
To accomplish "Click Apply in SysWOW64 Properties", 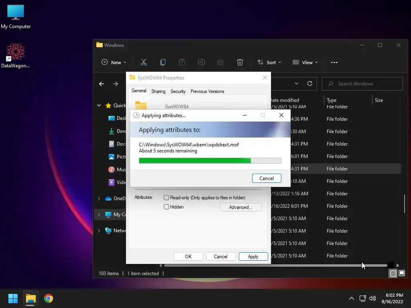I will tap(253, 256).
